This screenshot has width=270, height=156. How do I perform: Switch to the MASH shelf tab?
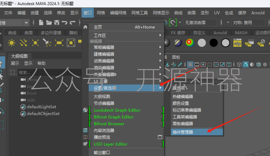coord(241,33)
